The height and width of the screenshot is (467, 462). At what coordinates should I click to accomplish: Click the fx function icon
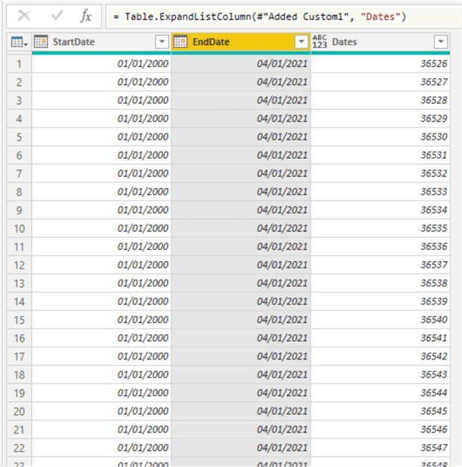pos(86,16)
